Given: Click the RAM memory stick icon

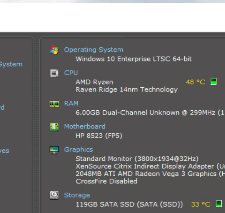Looking at the screenshot, I should 54,104.
